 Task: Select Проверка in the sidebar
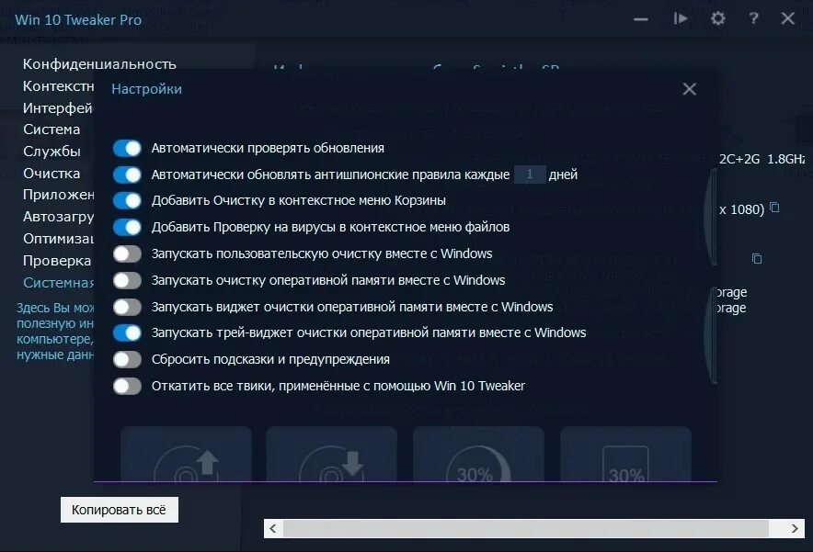(57, 261)
